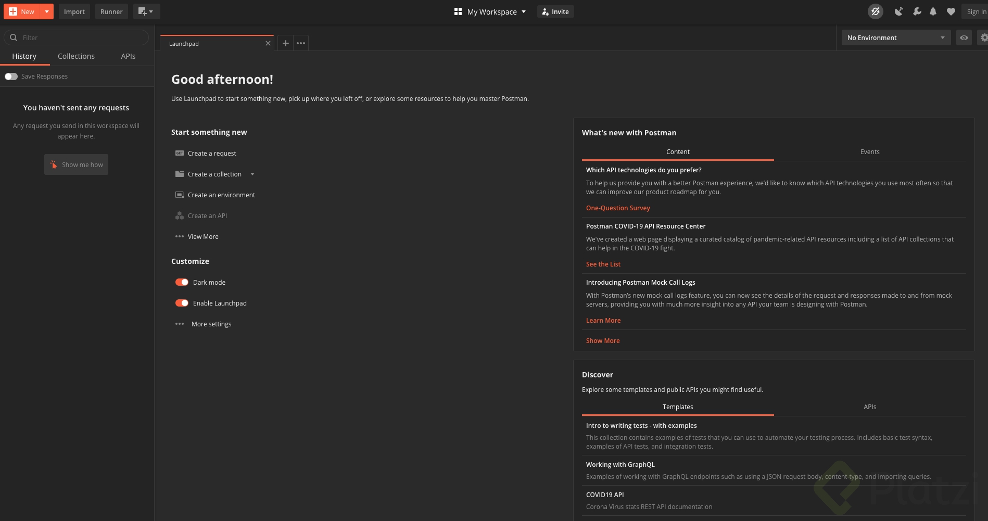The image size is (988, 521).
Task: Click the collection folder icon
Action: click(180, 174)
